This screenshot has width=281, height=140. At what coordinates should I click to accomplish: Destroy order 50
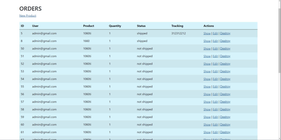(x=225, y=49)
